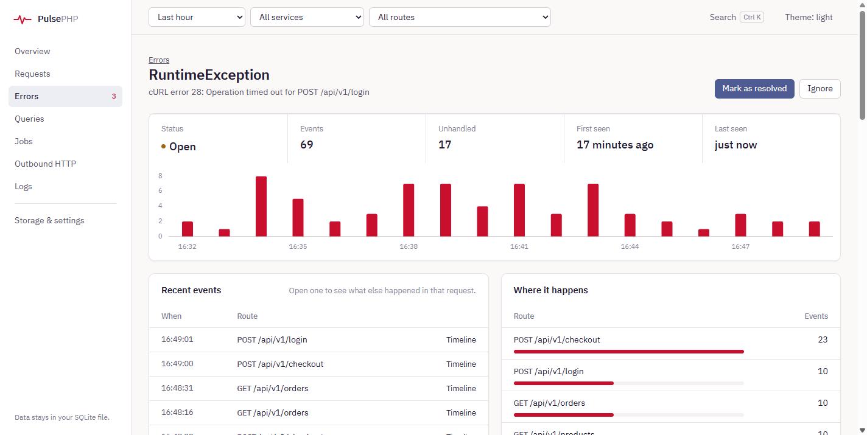Screen dimensions: 867x435
Task: Open Timeline for the 16:48:16 orders event
Action: tap(461, 412)
